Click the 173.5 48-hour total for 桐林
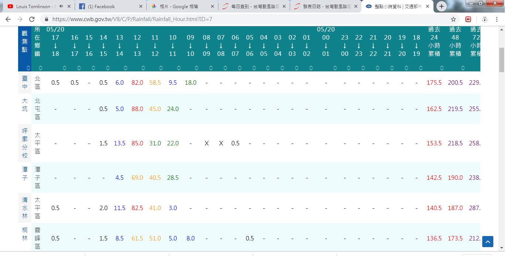The height and width of the screenshot is (256, 507). point(455,238)
